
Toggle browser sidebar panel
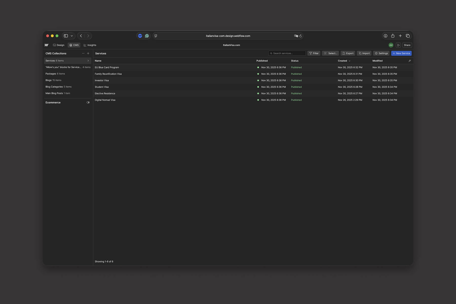click(x=66, y=36)
